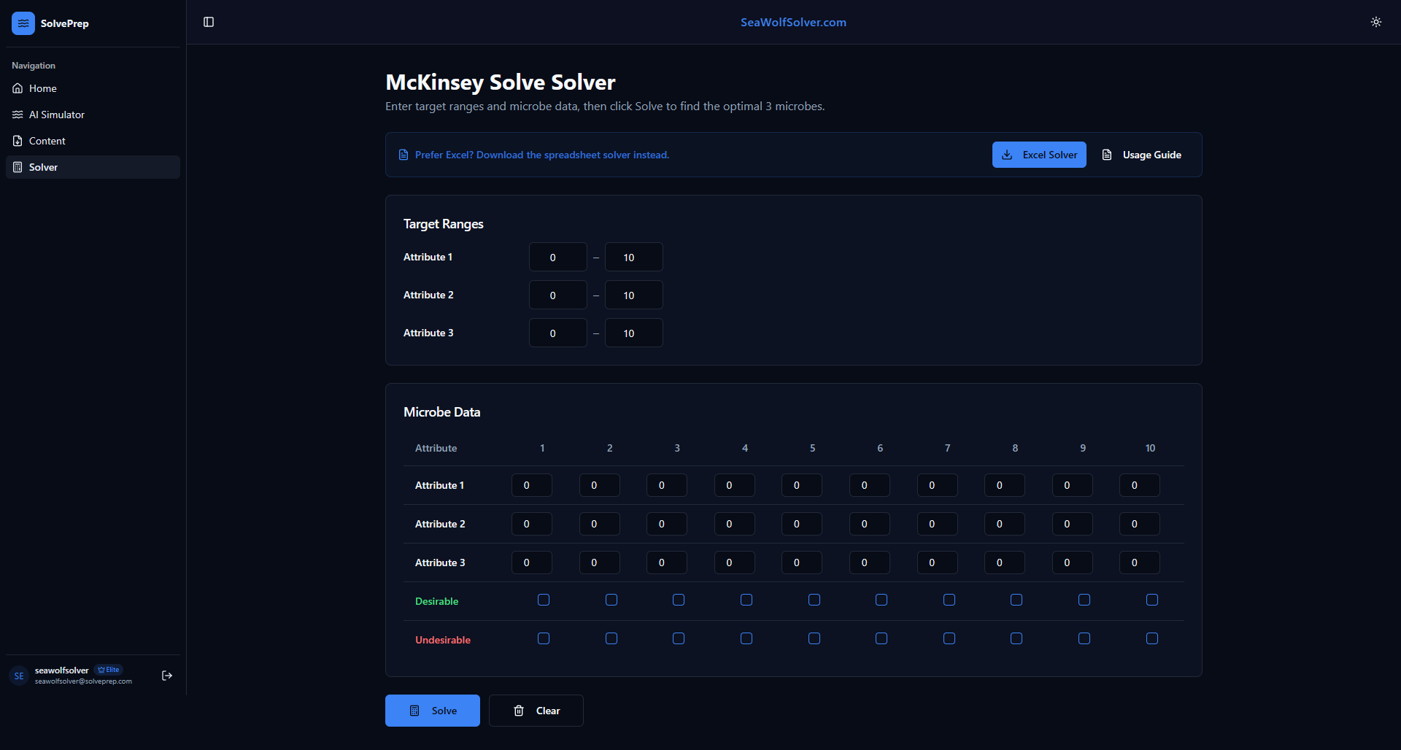Click the calculator icon on the Solve button
Image resolution: width=1401 pixels, height=750 pixels.
(414, 710)
